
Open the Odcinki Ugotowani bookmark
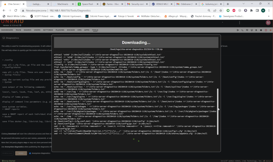click(70, 16)
